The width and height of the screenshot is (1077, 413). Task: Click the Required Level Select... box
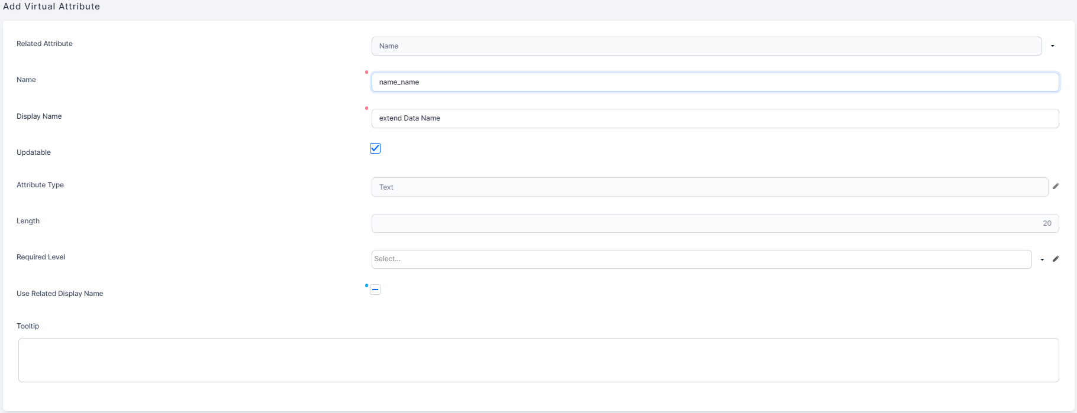701,259
